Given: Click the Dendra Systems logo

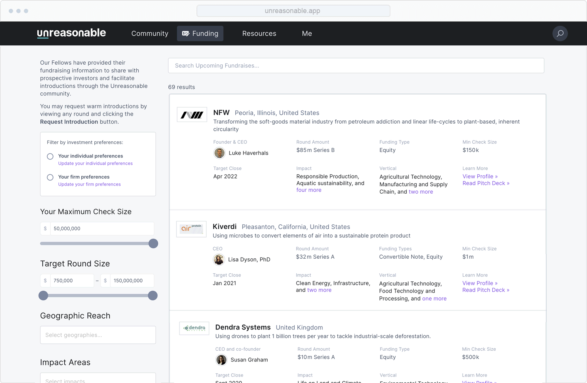Looking at the screenshot, I should coord(194,328).
